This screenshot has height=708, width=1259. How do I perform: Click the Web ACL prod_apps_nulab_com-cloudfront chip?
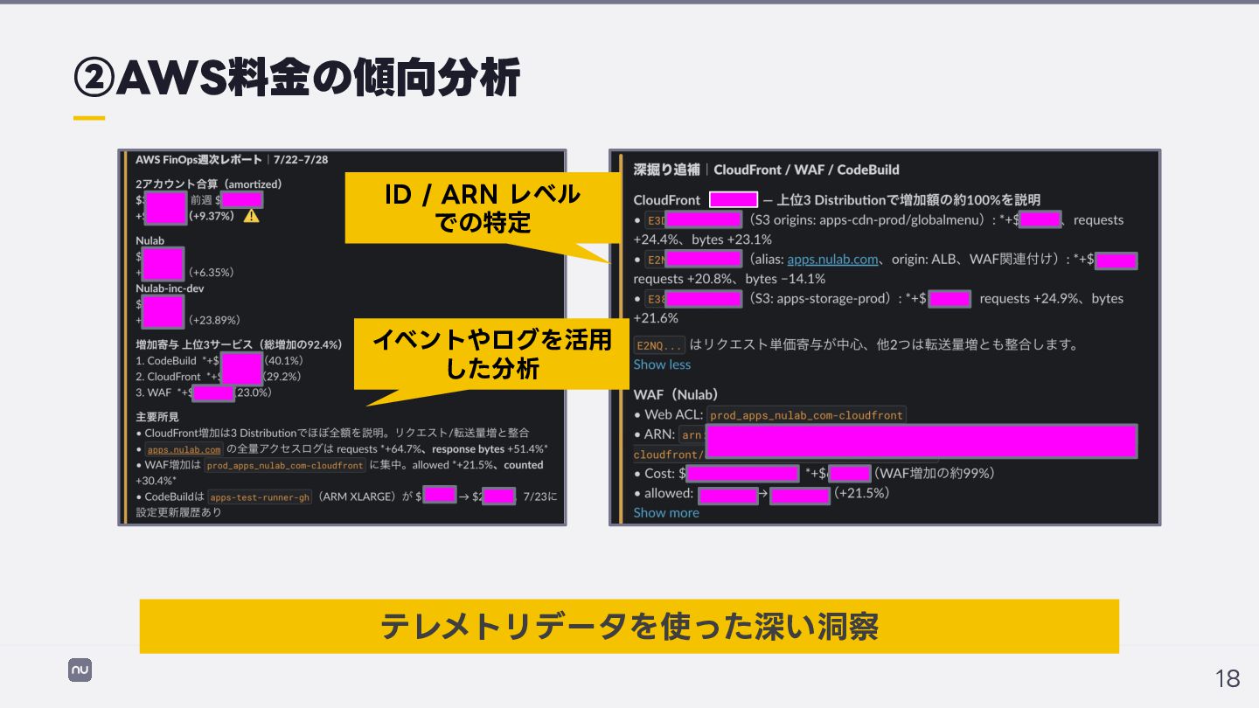click(x=806, y=415)
